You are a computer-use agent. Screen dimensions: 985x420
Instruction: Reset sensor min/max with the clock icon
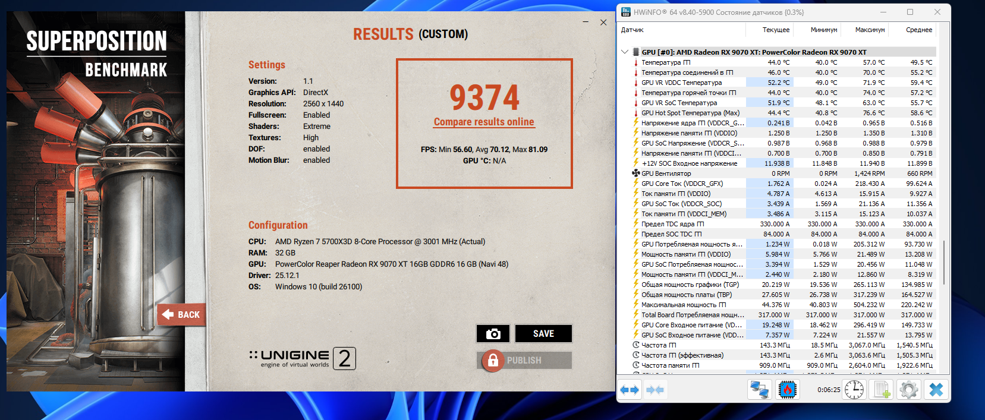pos(854,390)
